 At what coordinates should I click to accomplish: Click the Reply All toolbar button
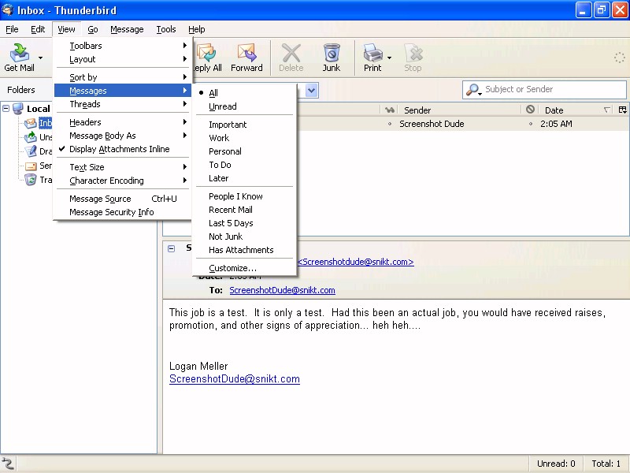(x=207, y=58)
